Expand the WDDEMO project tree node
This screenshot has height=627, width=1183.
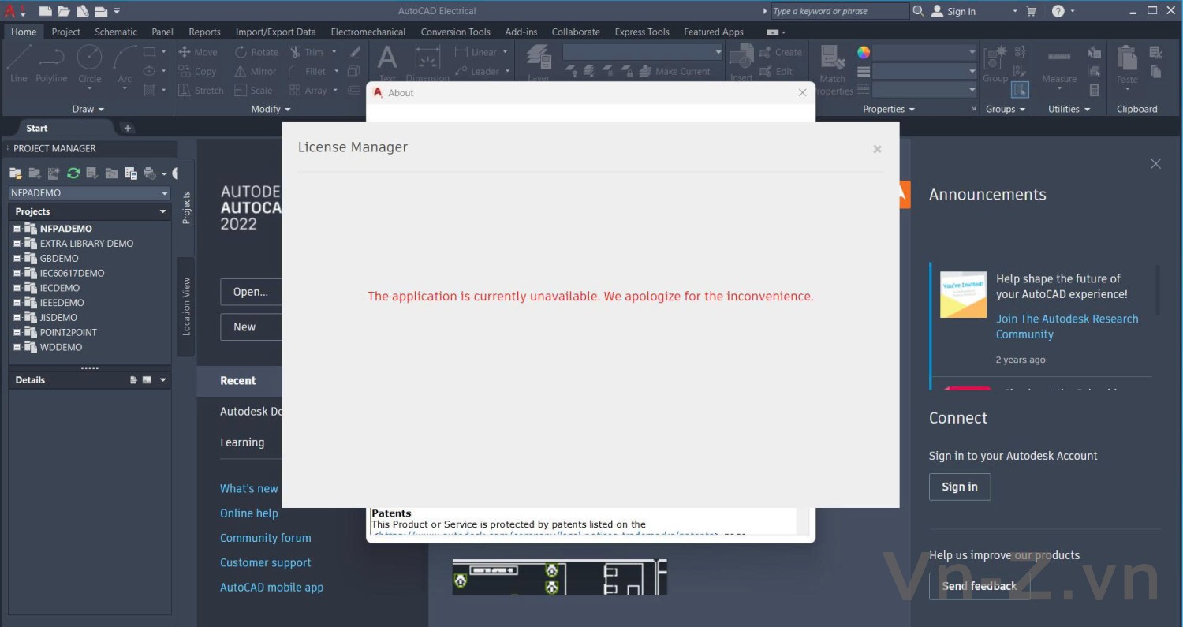16,347
